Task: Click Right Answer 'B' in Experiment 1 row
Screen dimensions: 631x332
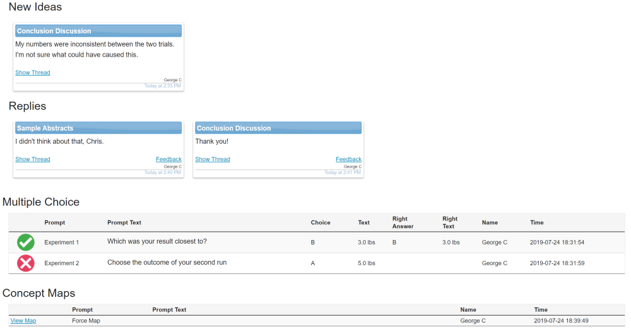Action: click(394, 243)
